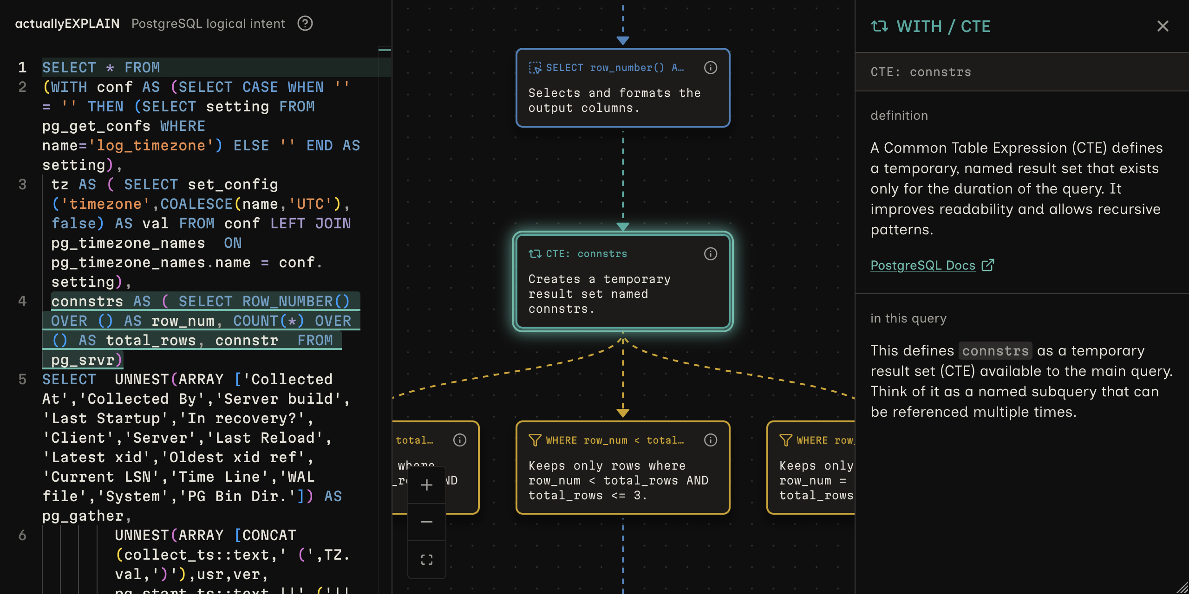Open info on partially hidden total node
Image resolution: width=1189 pixels, height=594 pixels.
coord(459,440)
